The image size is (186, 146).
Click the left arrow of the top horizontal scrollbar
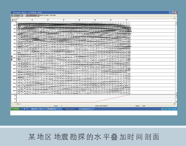pos(18,18)
